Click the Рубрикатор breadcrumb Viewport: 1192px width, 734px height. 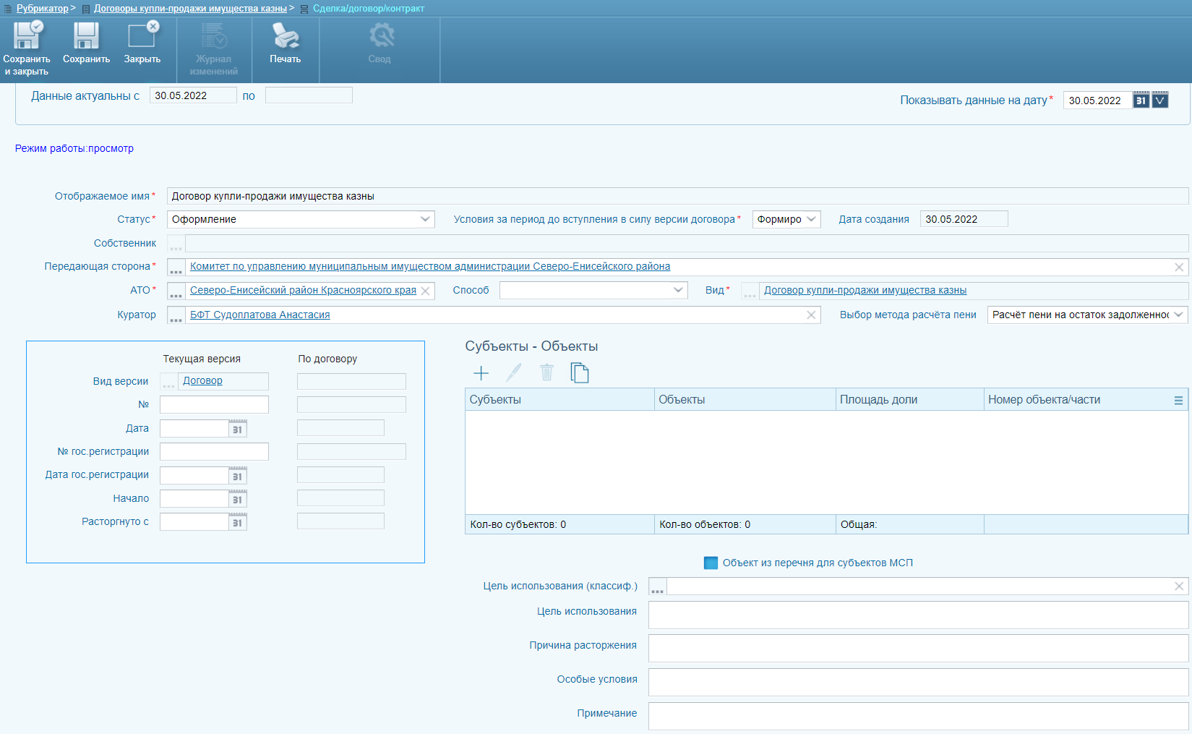(x=42, y=9)
